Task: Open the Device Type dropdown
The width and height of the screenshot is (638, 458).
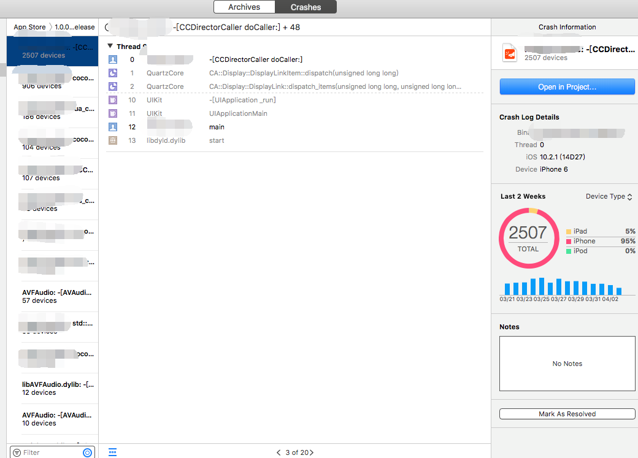Action: click(x=609, y=196)
